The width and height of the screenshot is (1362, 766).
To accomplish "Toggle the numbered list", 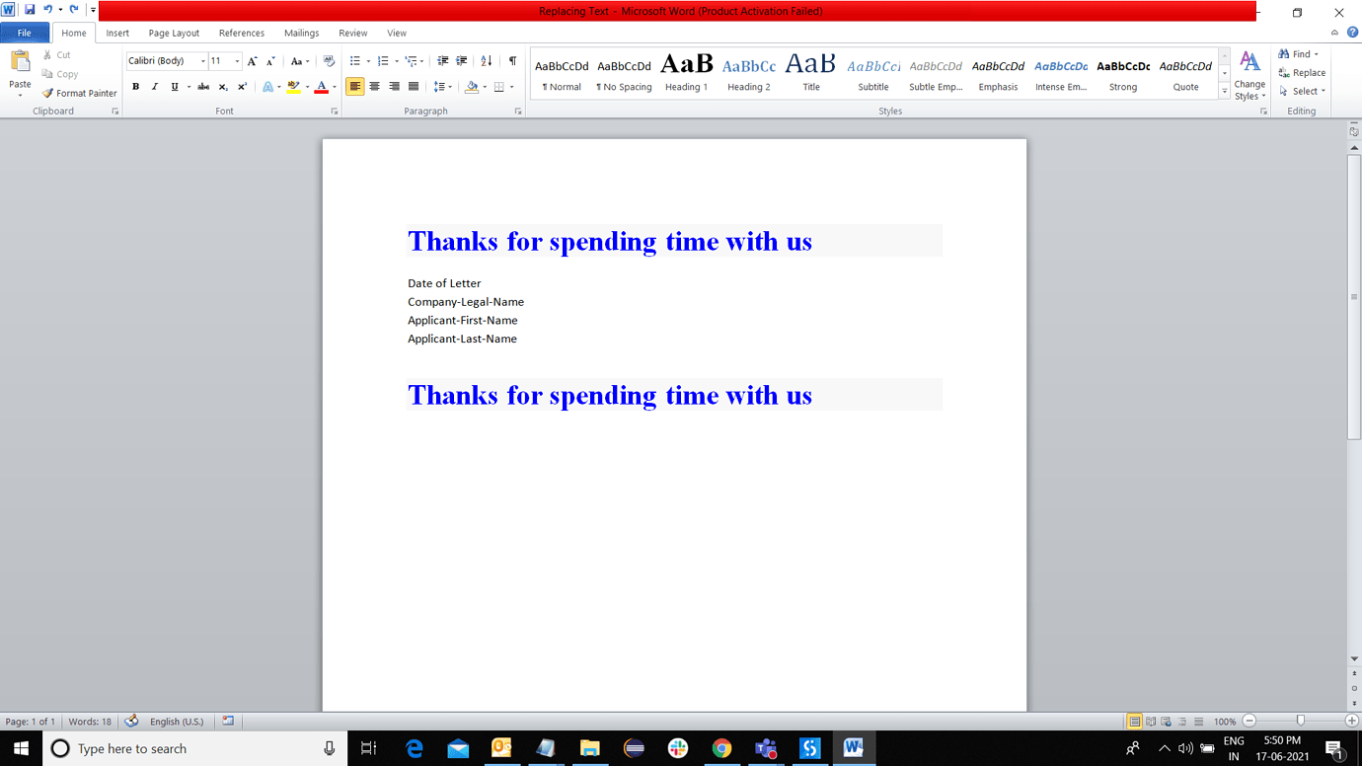I will [x=381, y=60].
